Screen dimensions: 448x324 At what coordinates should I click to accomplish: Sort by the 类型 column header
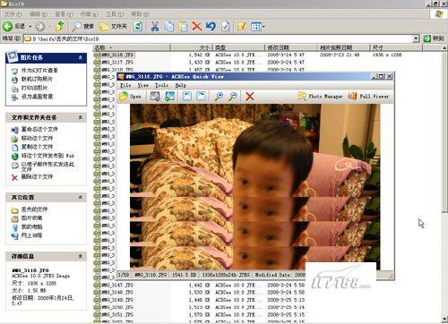(238, 47)
